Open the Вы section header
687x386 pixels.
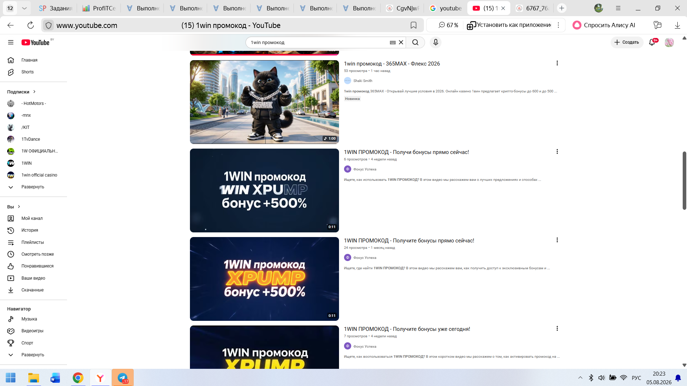pos(14,207)
